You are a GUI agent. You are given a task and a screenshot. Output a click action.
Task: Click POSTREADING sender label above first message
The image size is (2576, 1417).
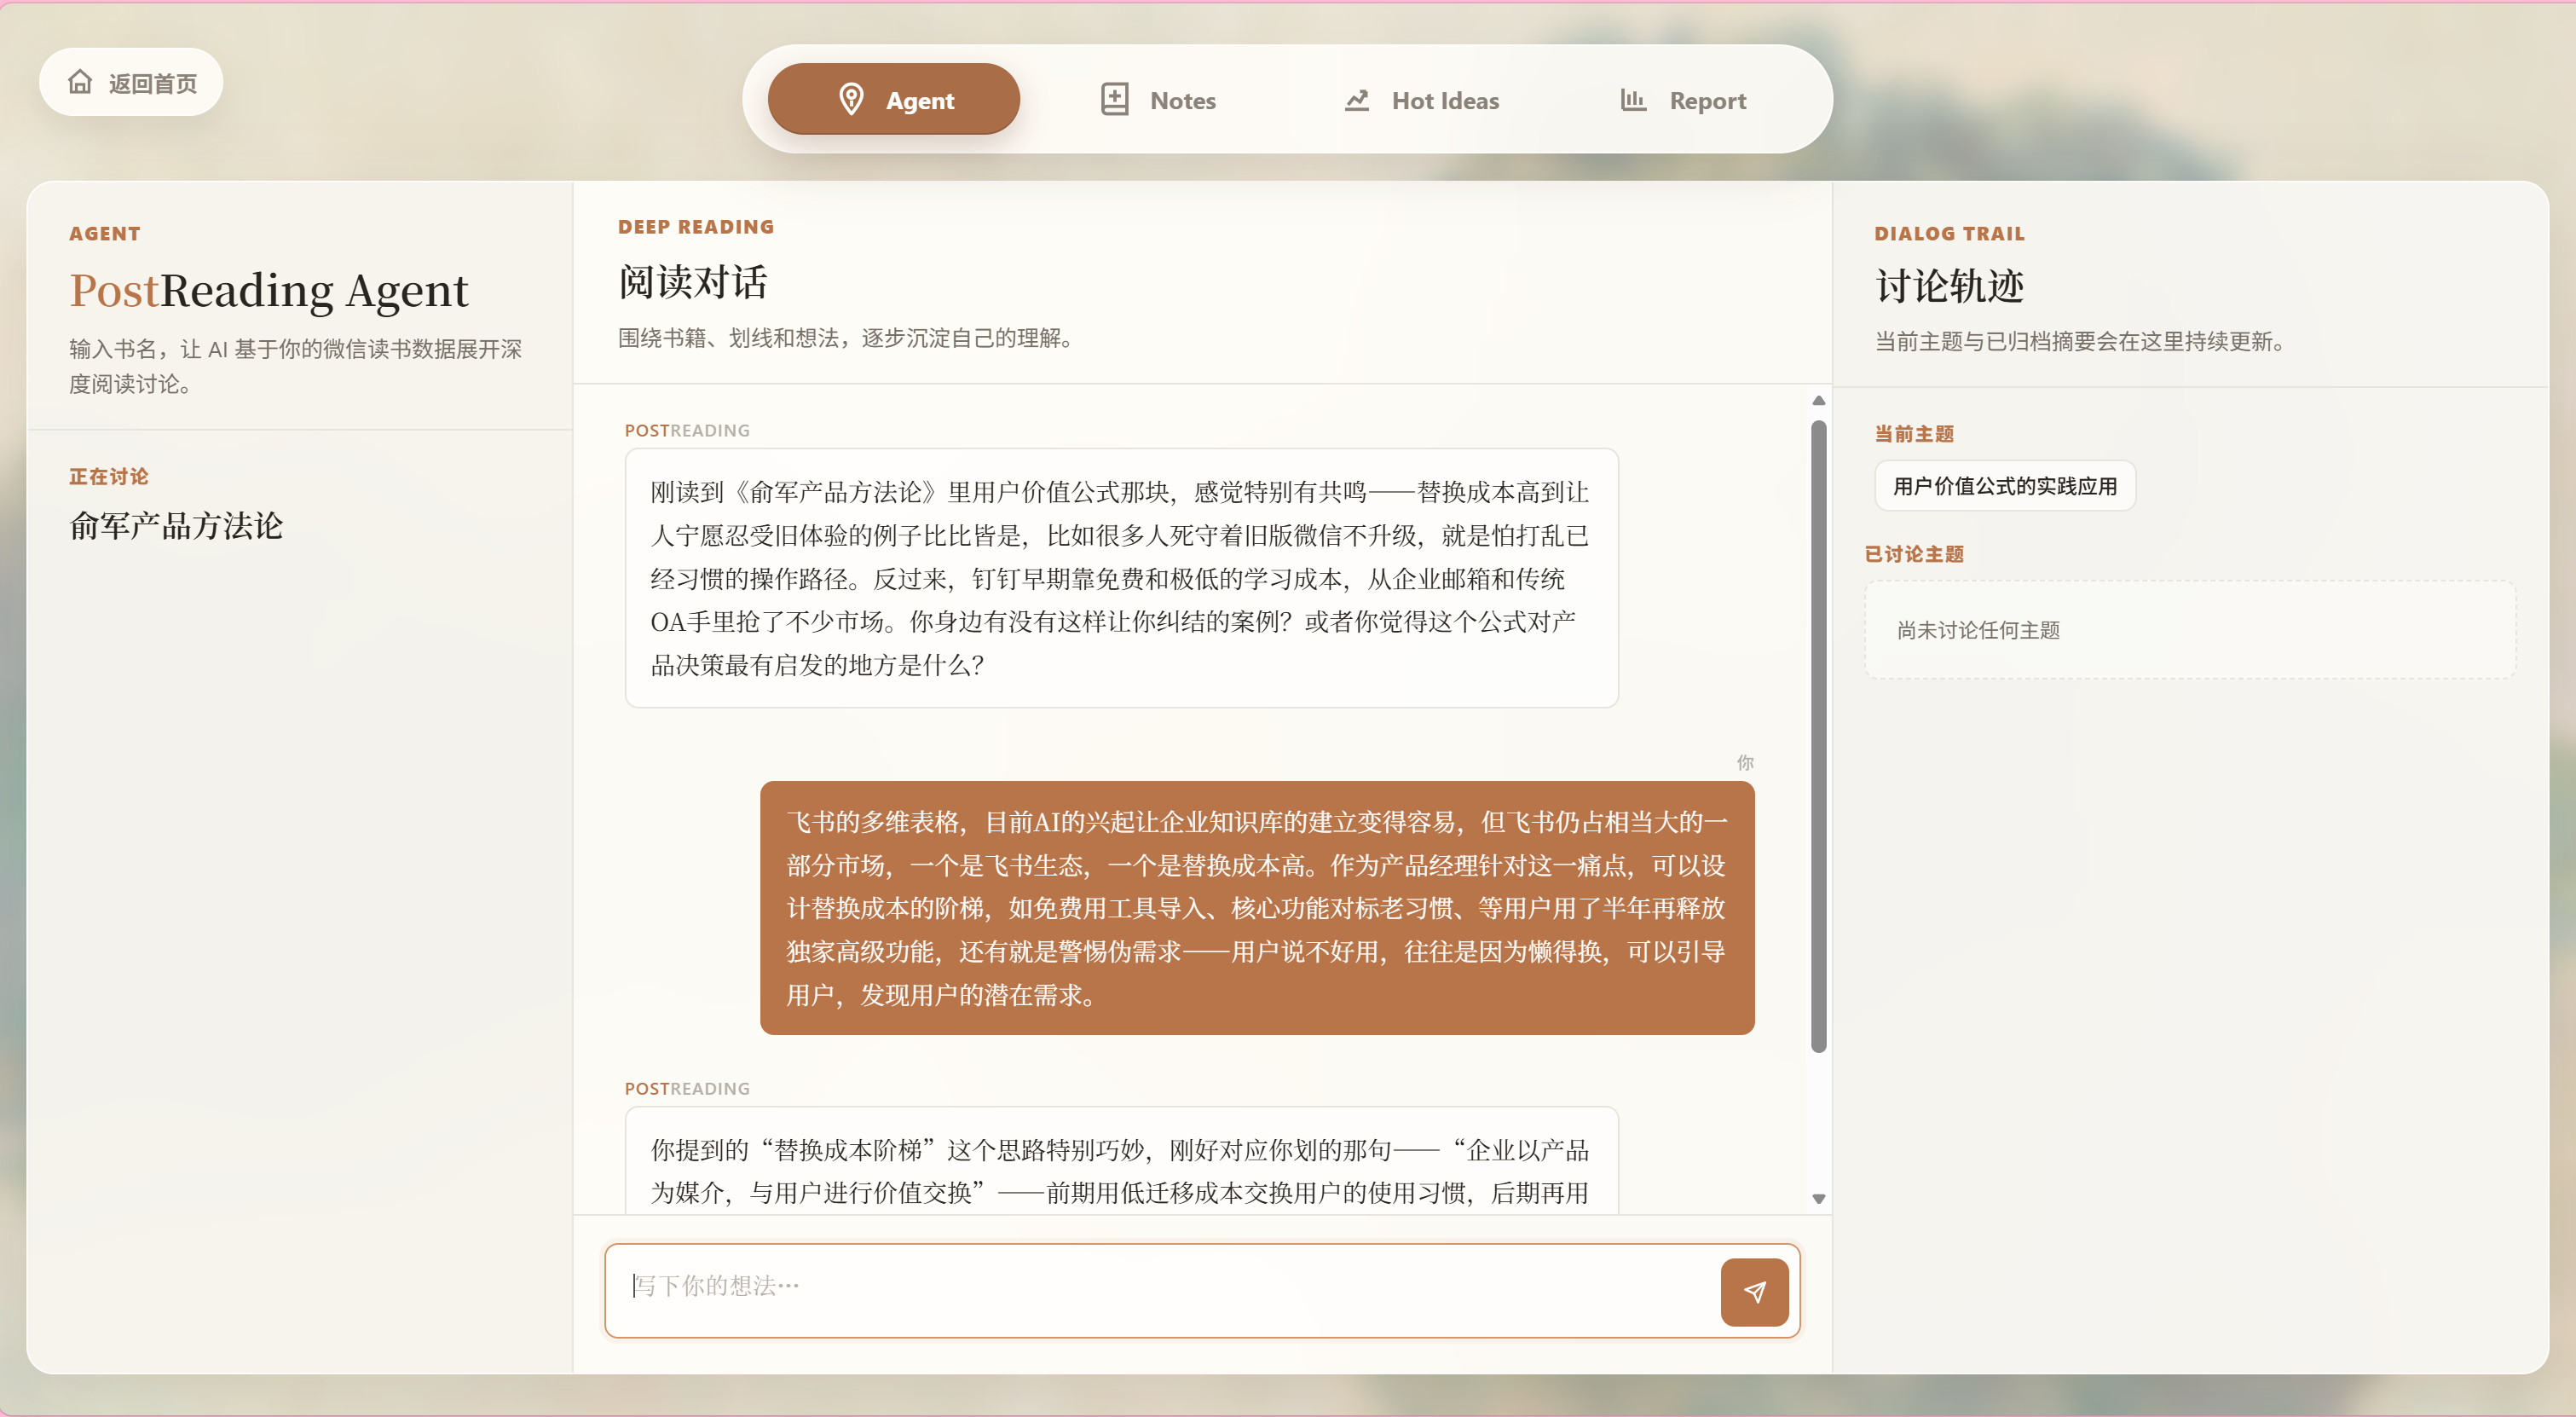(x=686, y=430)
